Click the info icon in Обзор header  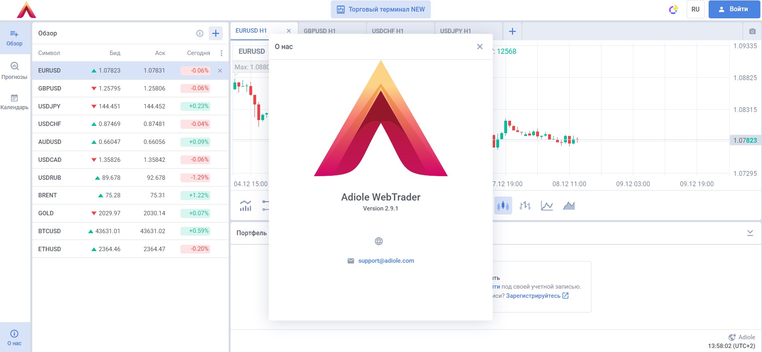coord(200,33)
